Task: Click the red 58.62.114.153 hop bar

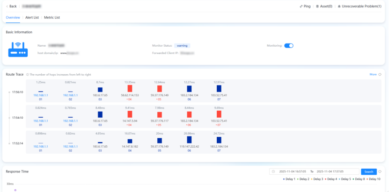Action: pos(130,88)
